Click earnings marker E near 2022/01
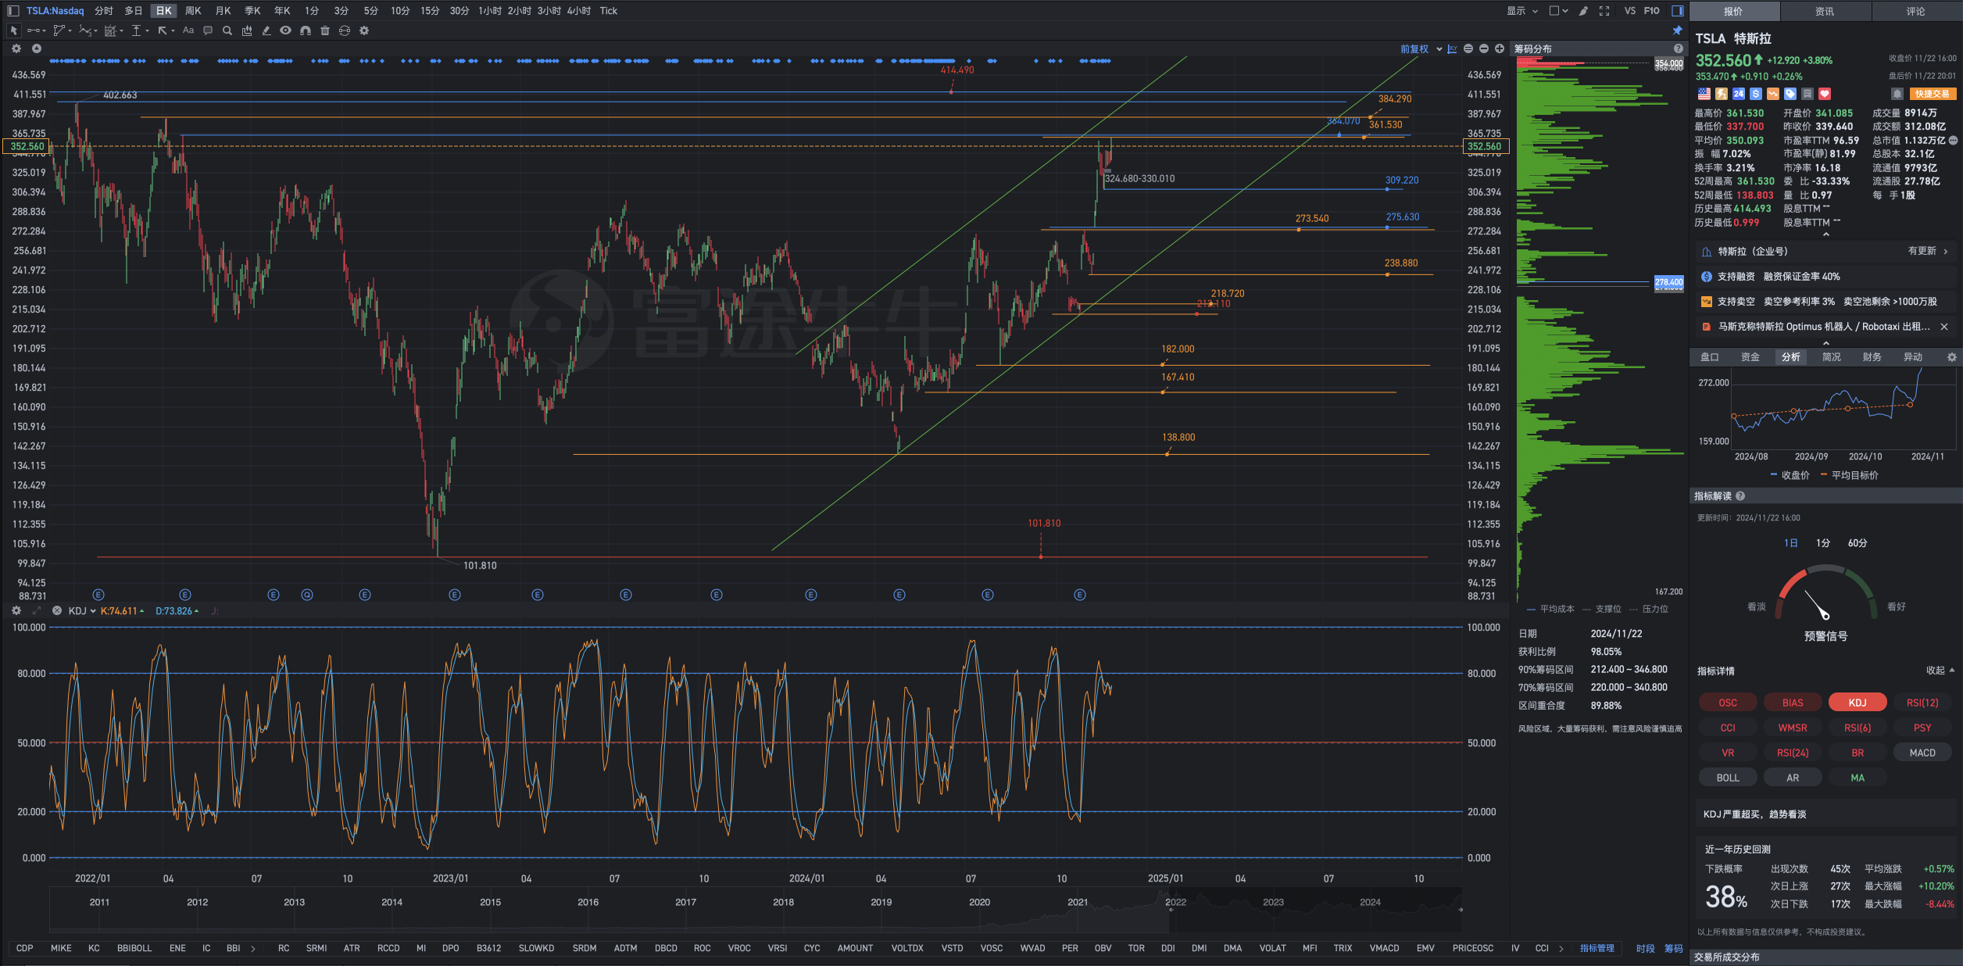1963x966 pixels. tap(98, 595)
